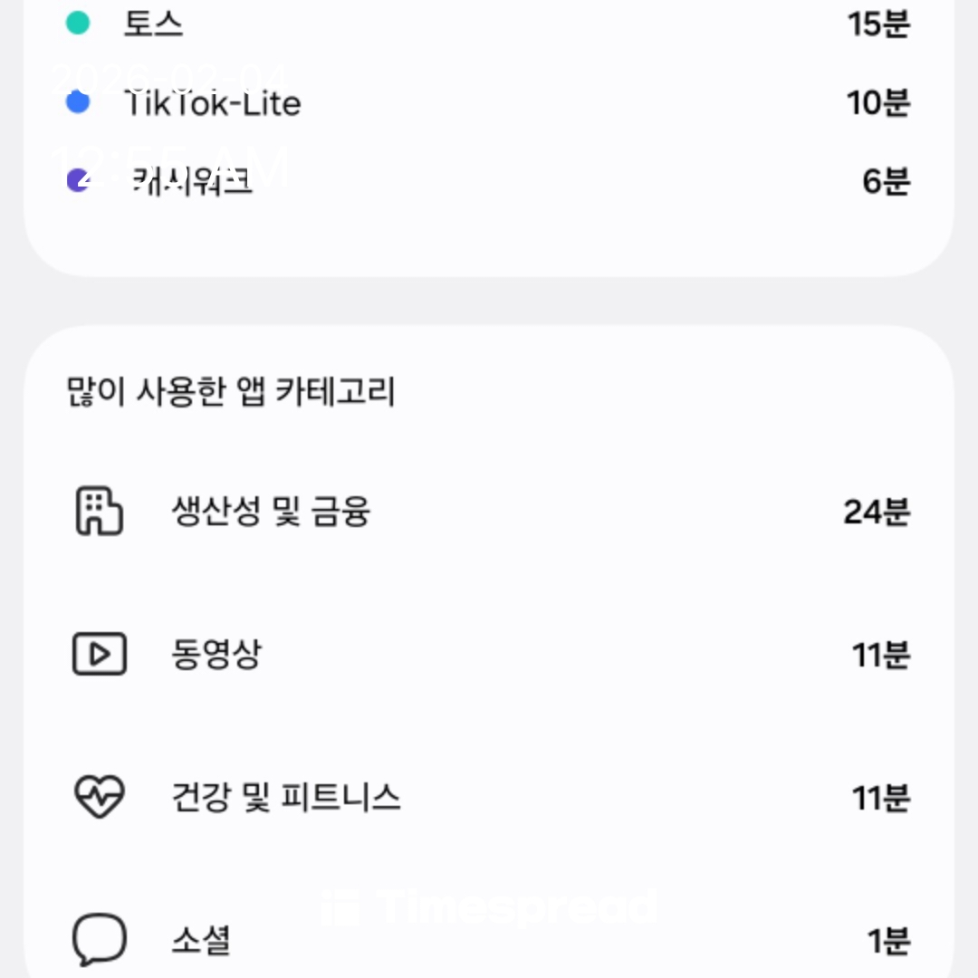
Task: Click the video play icon for 동영상
Action: [x=99, y=654]
